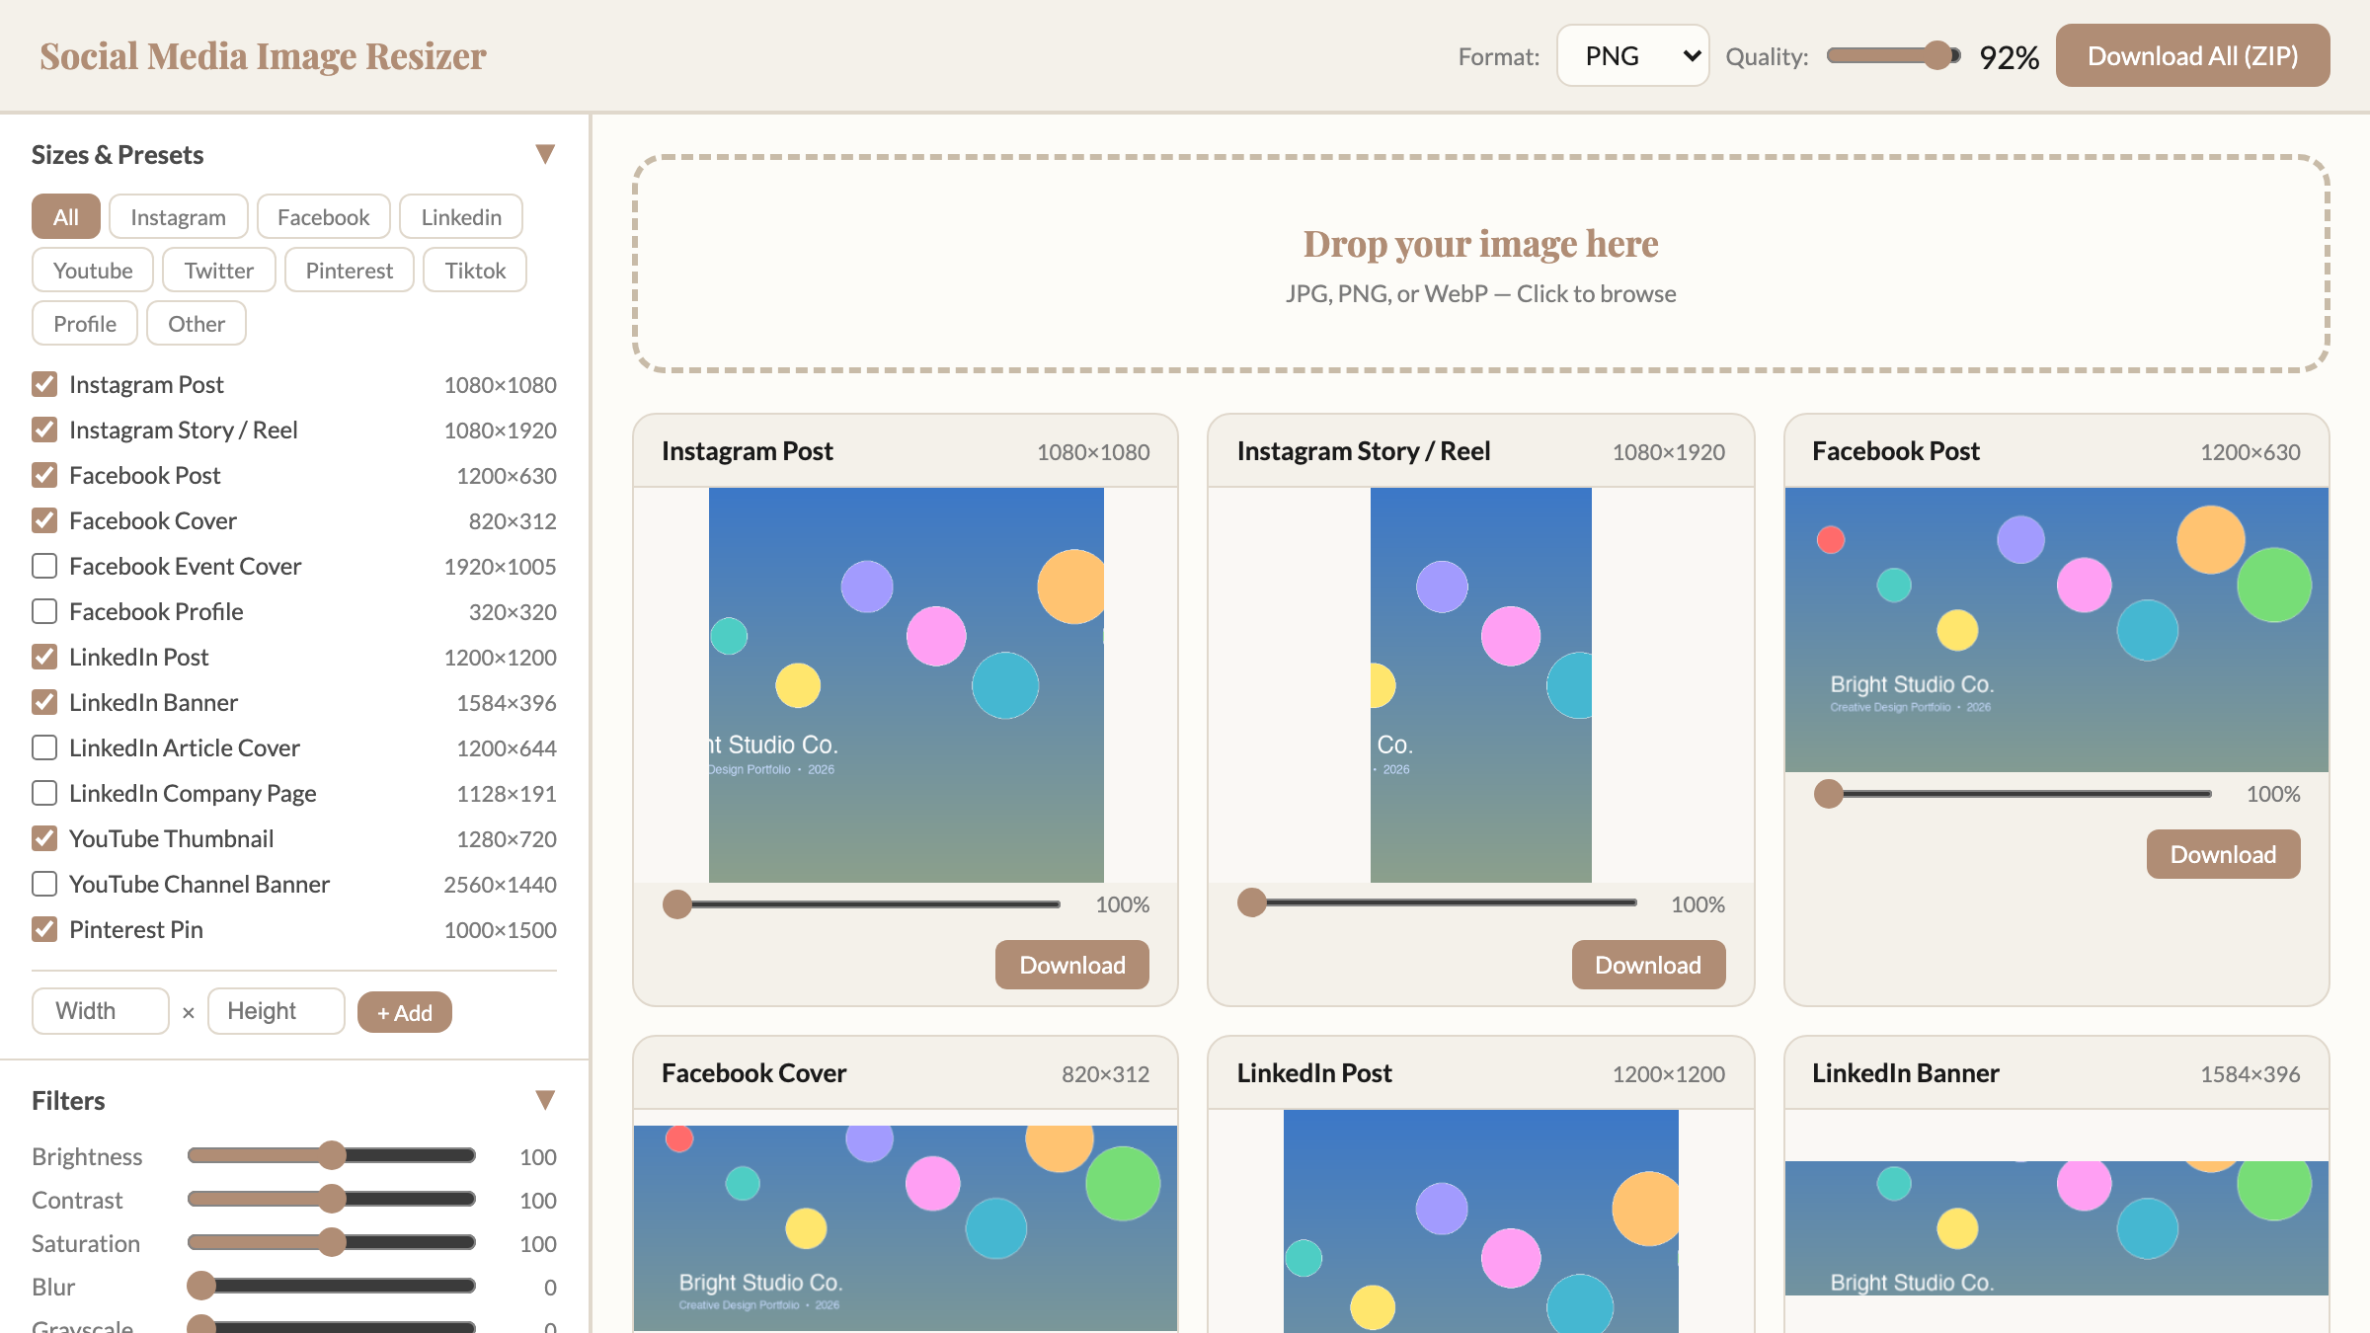The height and width of the screenshot is (1333, 2370).
Task: Download the Instagram Story / Reel image
Action: (x=1648, y=965)
